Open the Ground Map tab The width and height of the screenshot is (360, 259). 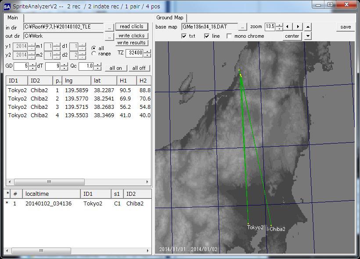click(170, 18)
